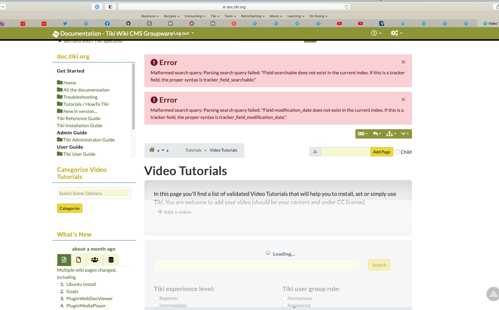Go to next page in structure

pos(168,151)
